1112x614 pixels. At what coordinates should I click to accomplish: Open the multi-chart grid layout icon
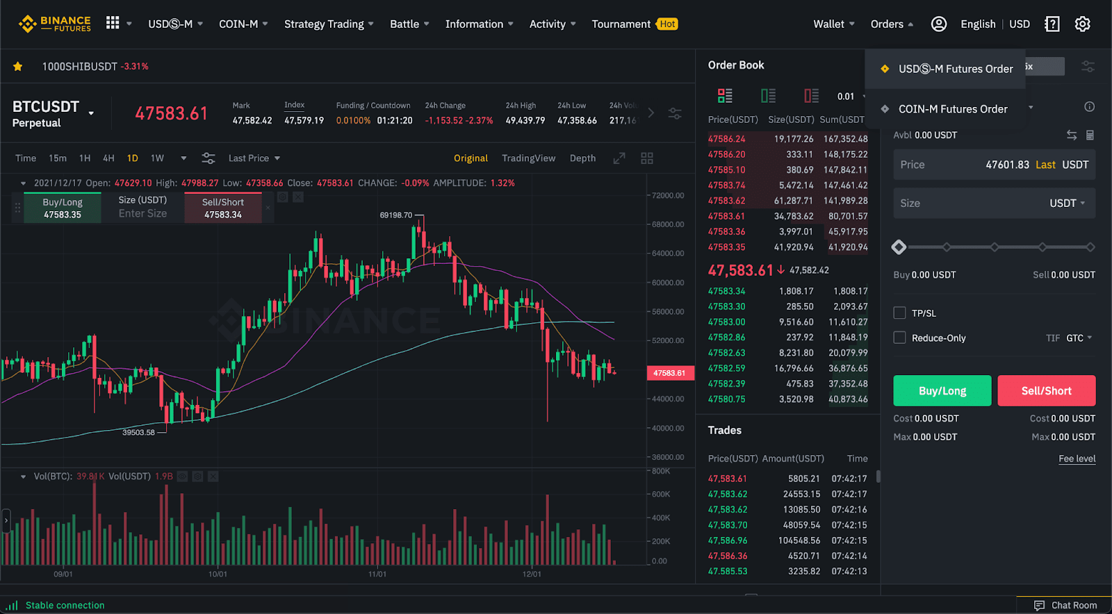point(647,158)
